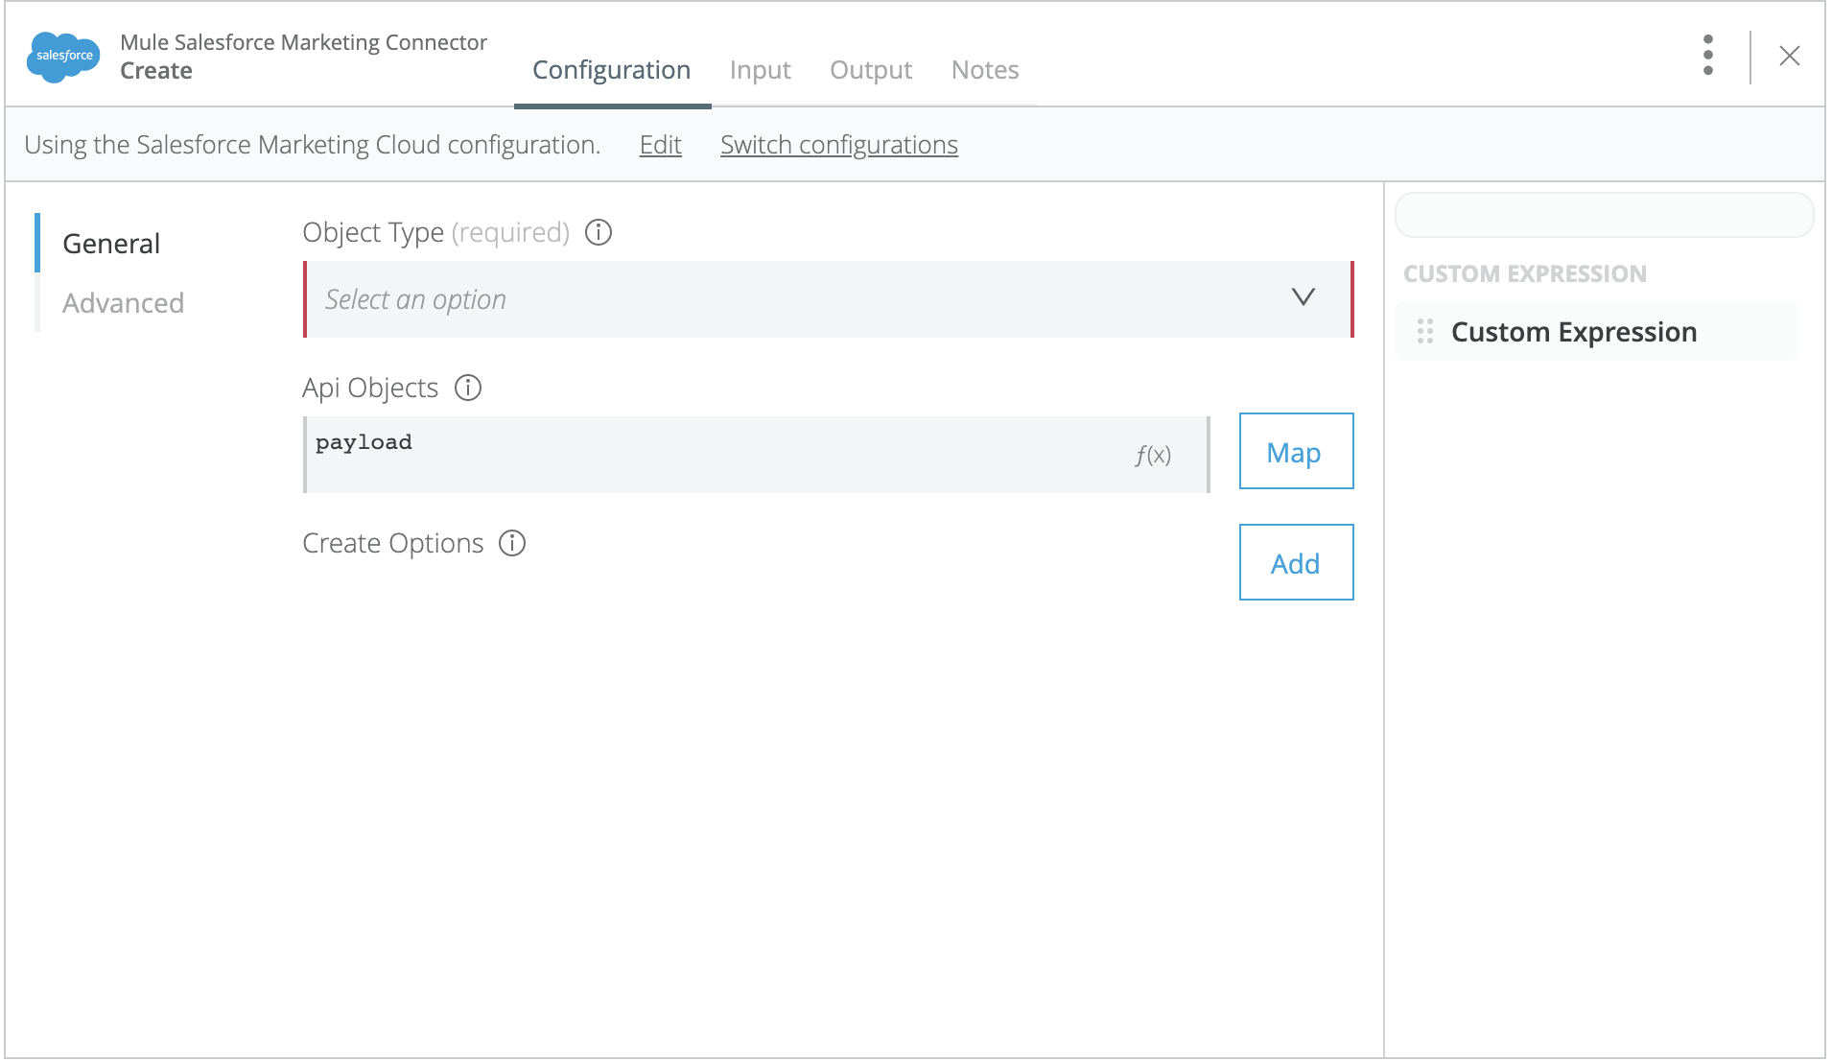Screen dimensions: 1832x1061
Task: Open the Advanced settings section
Action: (x=123, y=303)
